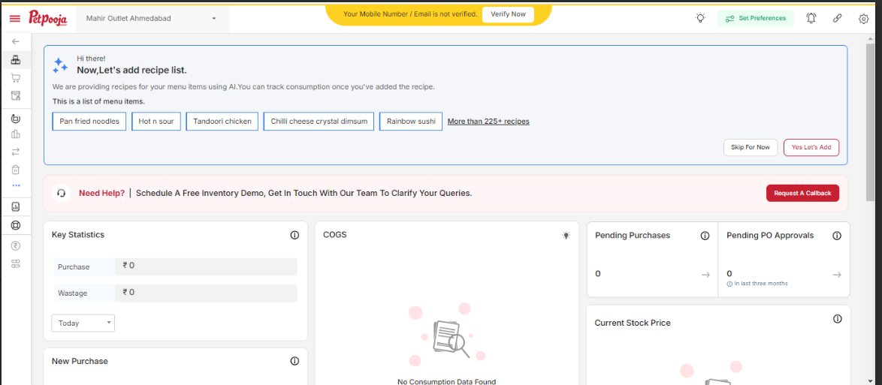Open Mahir Outlet Ahmedabad outlet dropdown
Screen dimensions: 882x385
click(152, 19)
